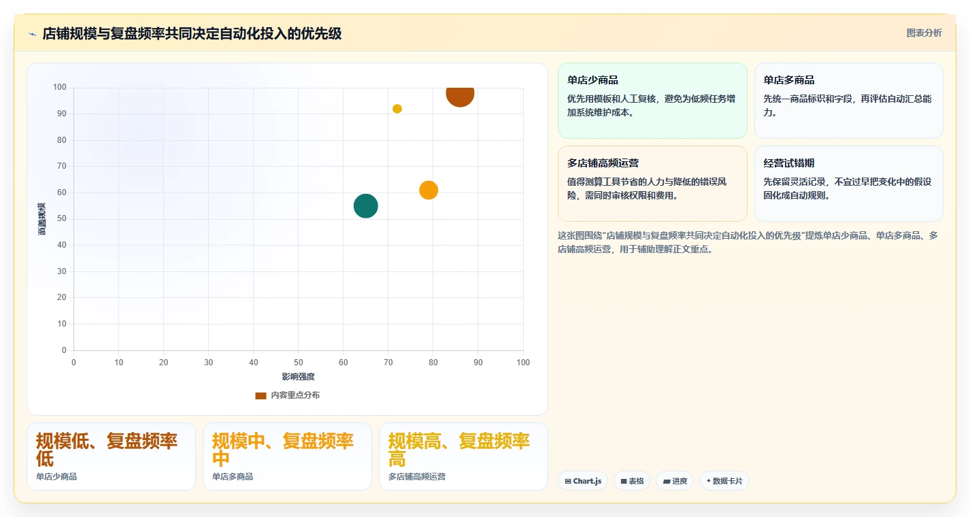Click the Chart.js tag chip
Viewport: 970px width, 517px height.
click(583, 481)
